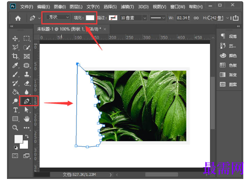Open the stroke line style dropdown
Image resolution: width=252 pixels, height=182 pixels.
157,18
